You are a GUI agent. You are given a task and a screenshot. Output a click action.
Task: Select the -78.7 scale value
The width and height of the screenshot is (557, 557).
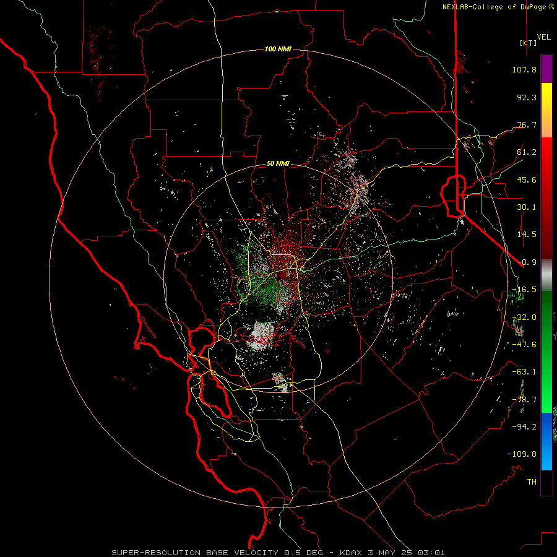point(524,400)
